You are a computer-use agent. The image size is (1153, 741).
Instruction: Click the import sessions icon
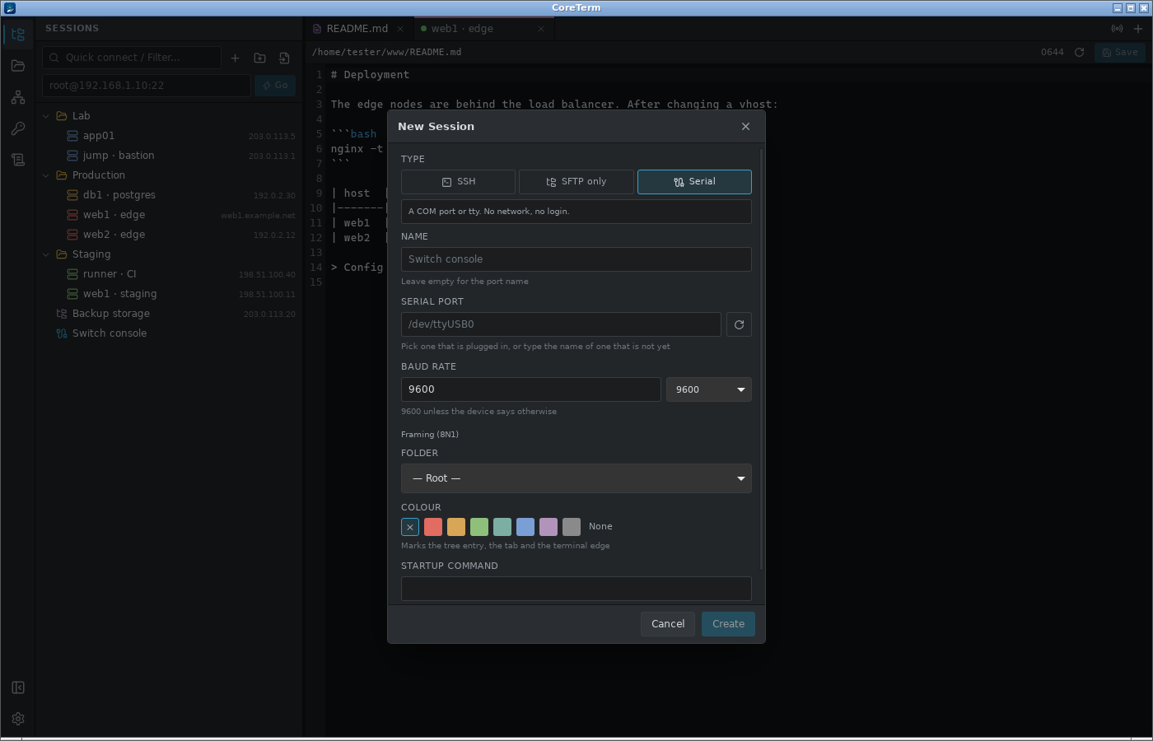point(284,58)
